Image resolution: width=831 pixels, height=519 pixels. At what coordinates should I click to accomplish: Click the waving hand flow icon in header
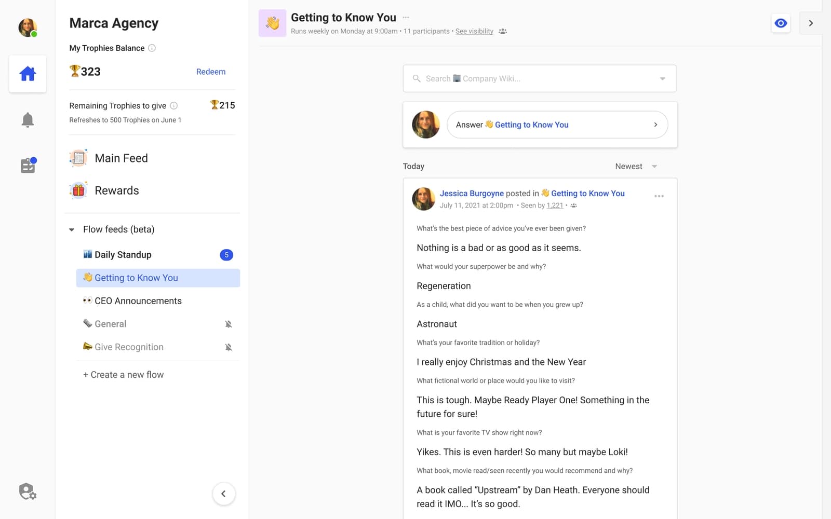coord(272,23)
